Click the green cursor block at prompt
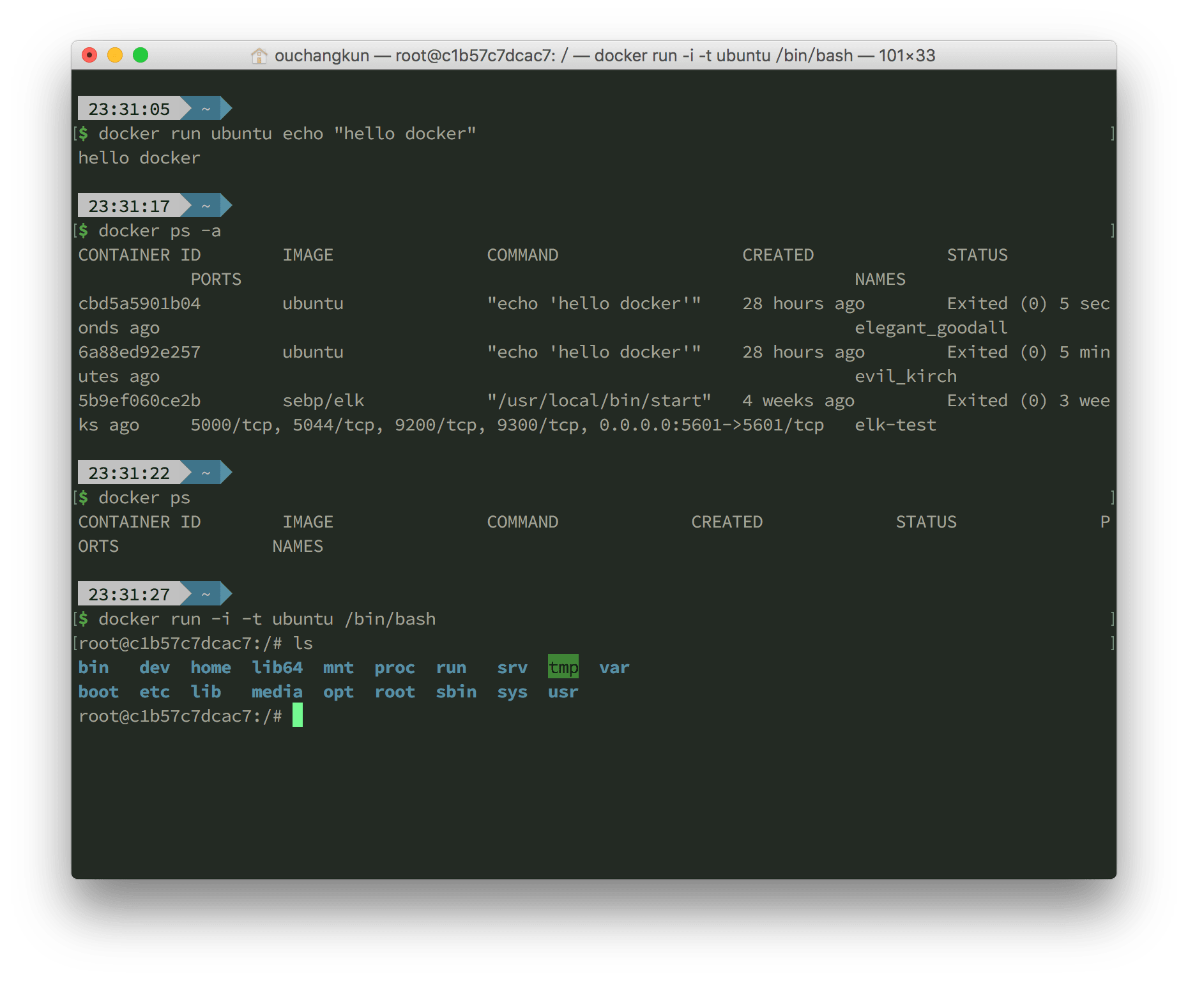 [x=298, y=715]
